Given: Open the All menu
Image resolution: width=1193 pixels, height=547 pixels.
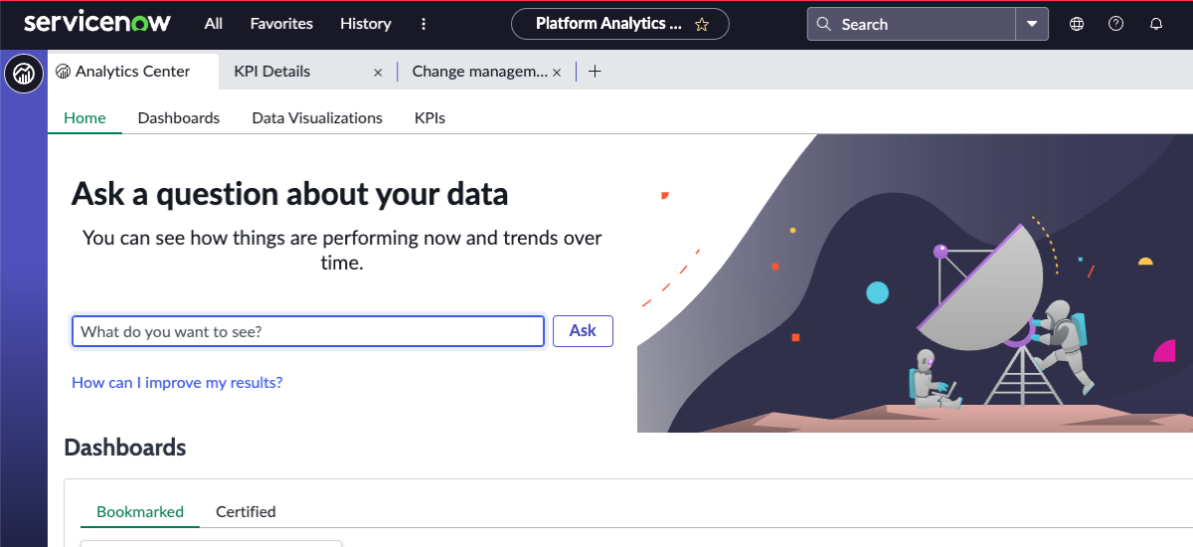Looking at the screenshot, I should 214,24.
